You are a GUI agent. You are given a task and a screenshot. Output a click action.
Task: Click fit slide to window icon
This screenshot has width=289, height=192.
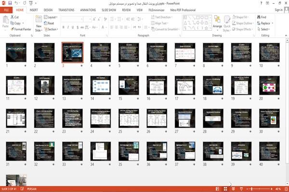click(286, 189)
